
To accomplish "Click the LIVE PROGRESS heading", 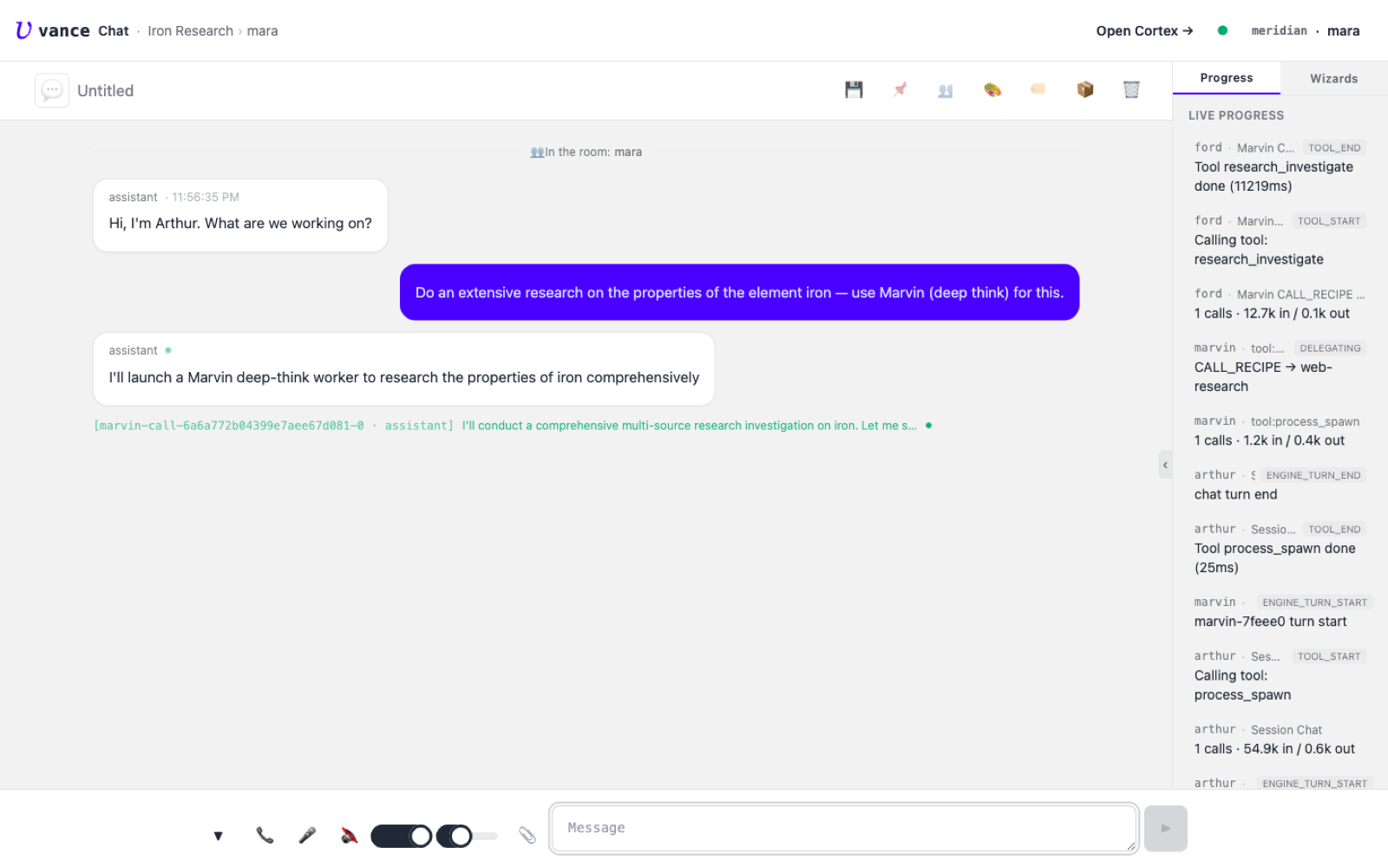I will click(x=1235, y=115).
